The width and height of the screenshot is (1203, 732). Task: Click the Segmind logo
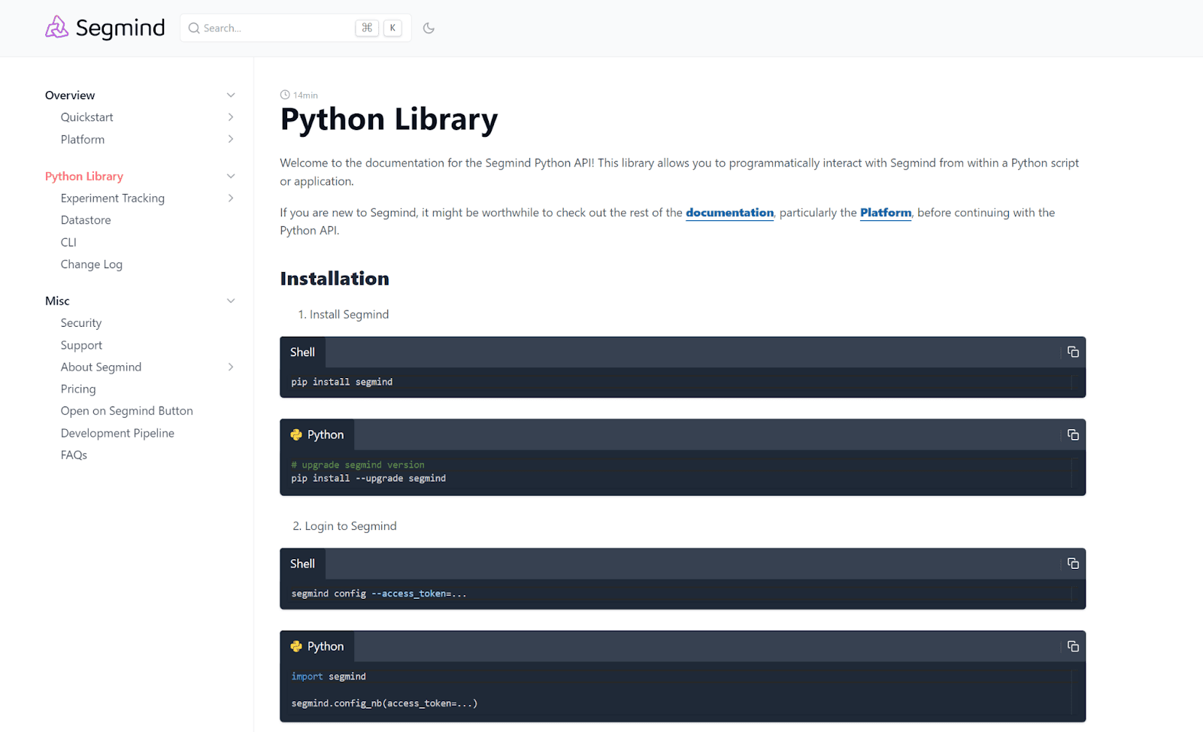coord(104,27)
